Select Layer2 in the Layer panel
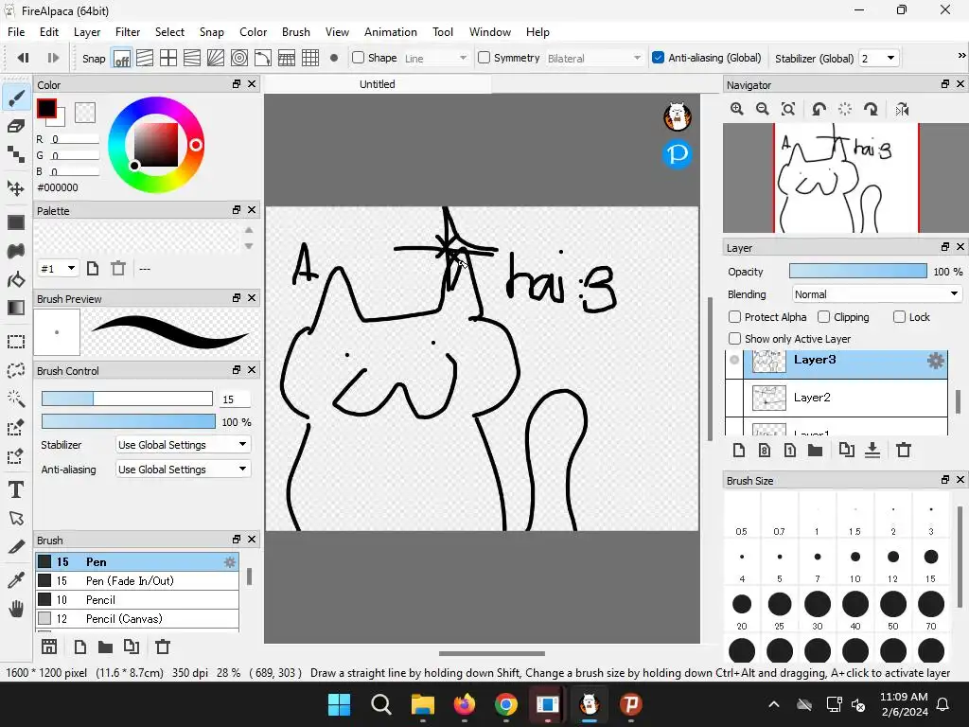 click(837, 398)
